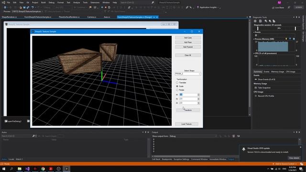Undo last action in toolbar
The image size is (306, 172).
pyautogui.click(x=33, y=8)
